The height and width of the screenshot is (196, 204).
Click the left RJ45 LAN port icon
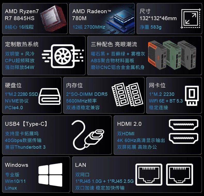tap(149, 175)
